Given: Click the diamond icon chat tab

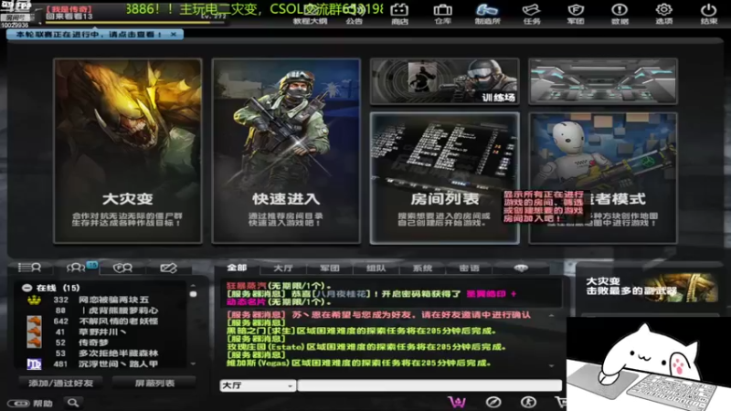Looking at the screenshot, I should tap(521, 268).
